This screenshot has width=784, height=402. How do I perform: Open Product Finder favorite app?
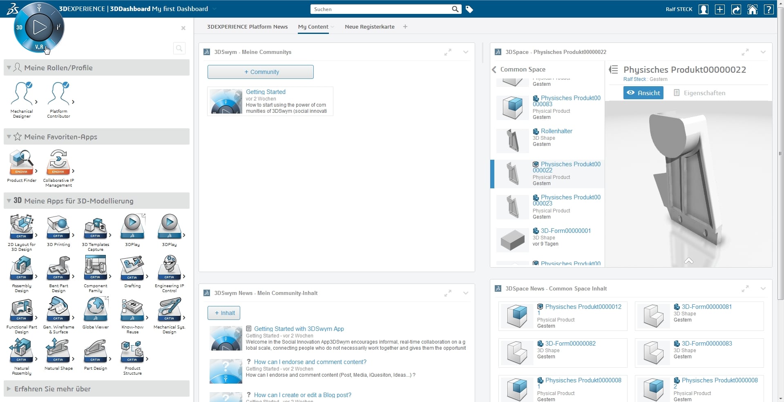[22, 162]
